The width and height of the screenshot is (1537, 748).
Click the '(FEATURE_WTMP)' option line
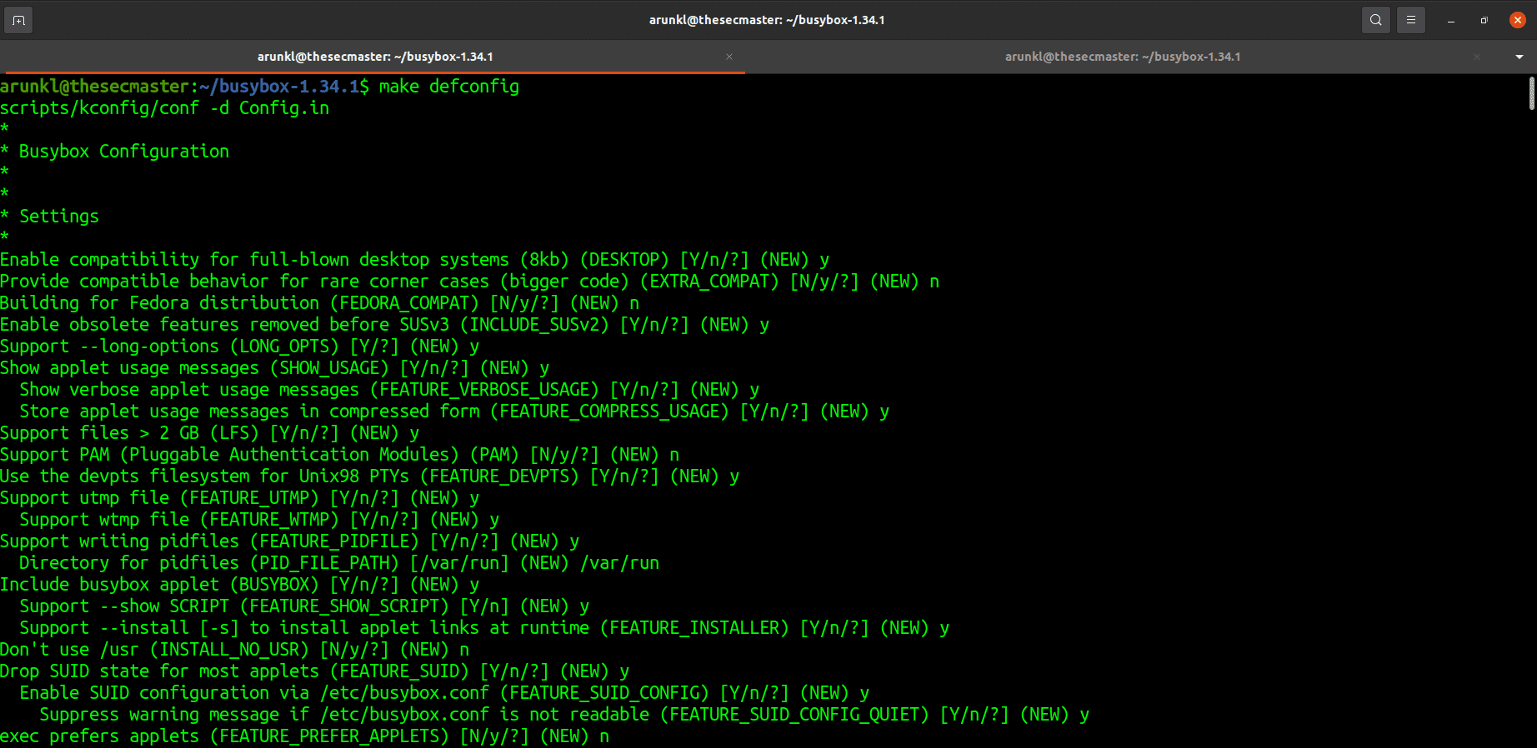click(260, 520)
